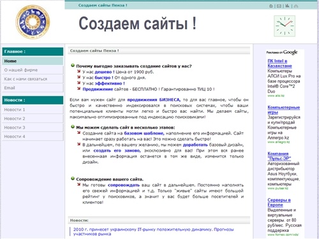Click the 'Реклама от Google' label
The height and width of the screenshot is (239, 319).
click(x=282, y=52)
